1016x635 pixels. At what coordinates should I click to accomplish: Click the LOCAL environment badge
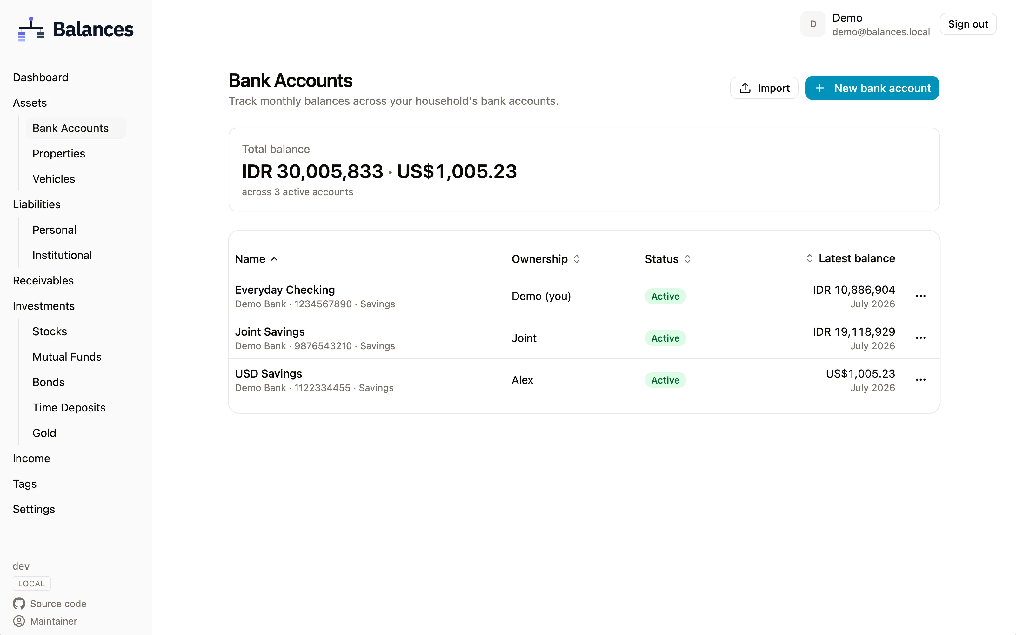(x=31, y=584)
